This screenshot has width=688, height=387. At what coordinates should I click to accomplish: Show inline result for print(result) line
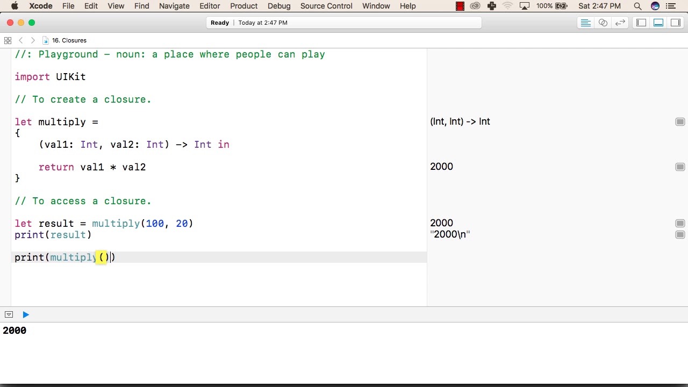coord(680,235)
